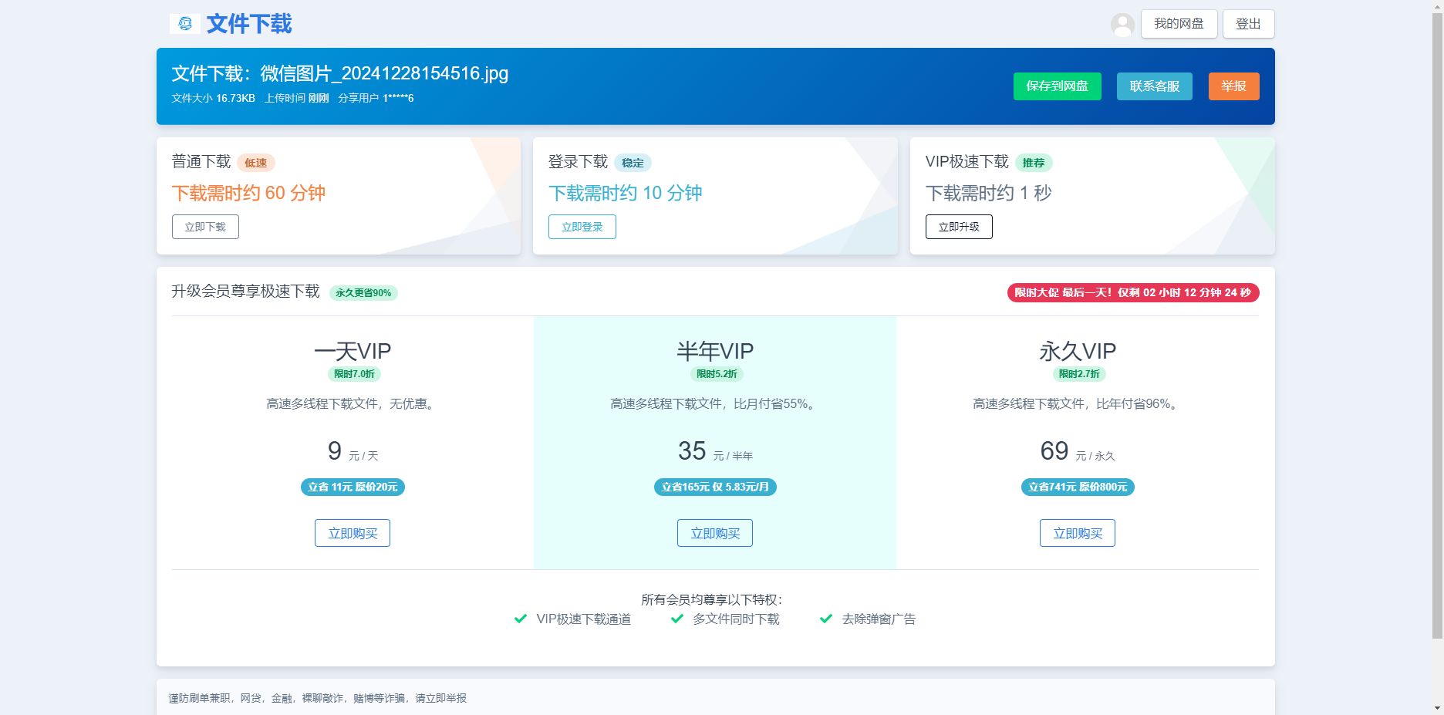The height and width of the screenshot is (715, 1444).
Task: Click the 稳定 badge on 登录下载
Action: 633,163
